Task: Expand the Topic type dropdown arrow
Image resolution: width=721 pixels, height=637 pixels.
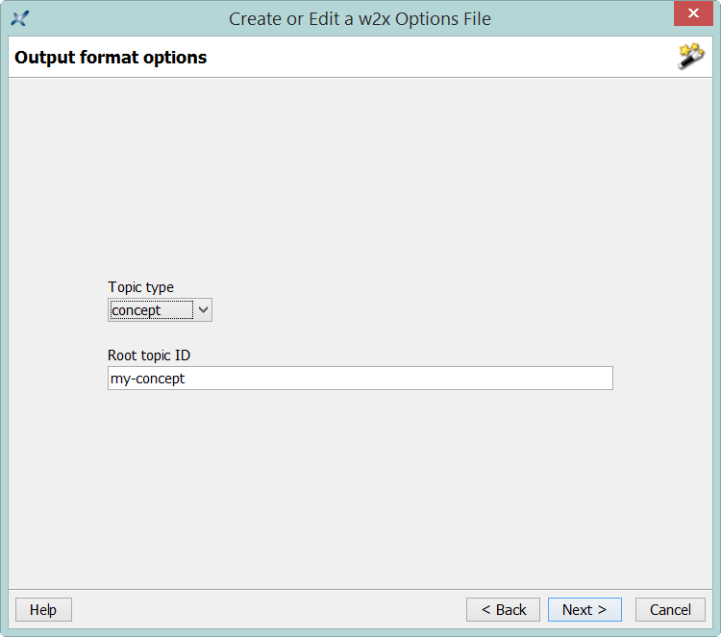Action: 203,309
